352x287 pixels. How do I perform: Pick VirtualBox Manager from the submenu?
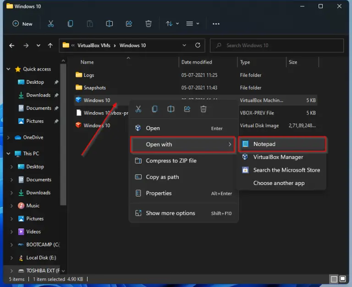(x=282, y=157)
